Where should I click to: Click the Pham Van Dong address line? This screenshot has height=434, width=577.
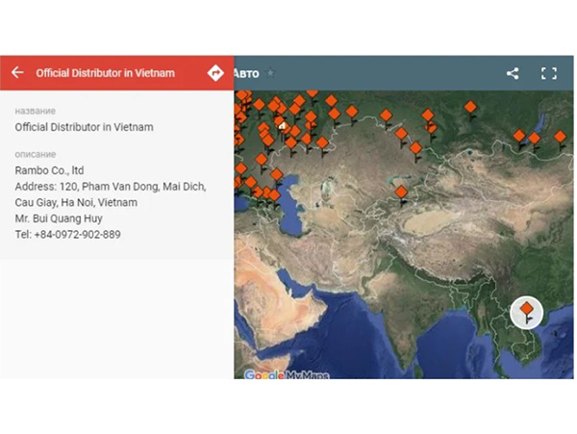pyautogui.click(x=111, y=187)
